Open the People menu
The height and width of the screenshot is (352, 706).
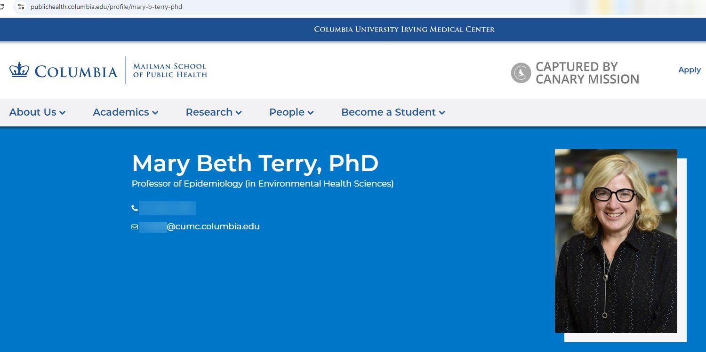[x=291, y=112]
